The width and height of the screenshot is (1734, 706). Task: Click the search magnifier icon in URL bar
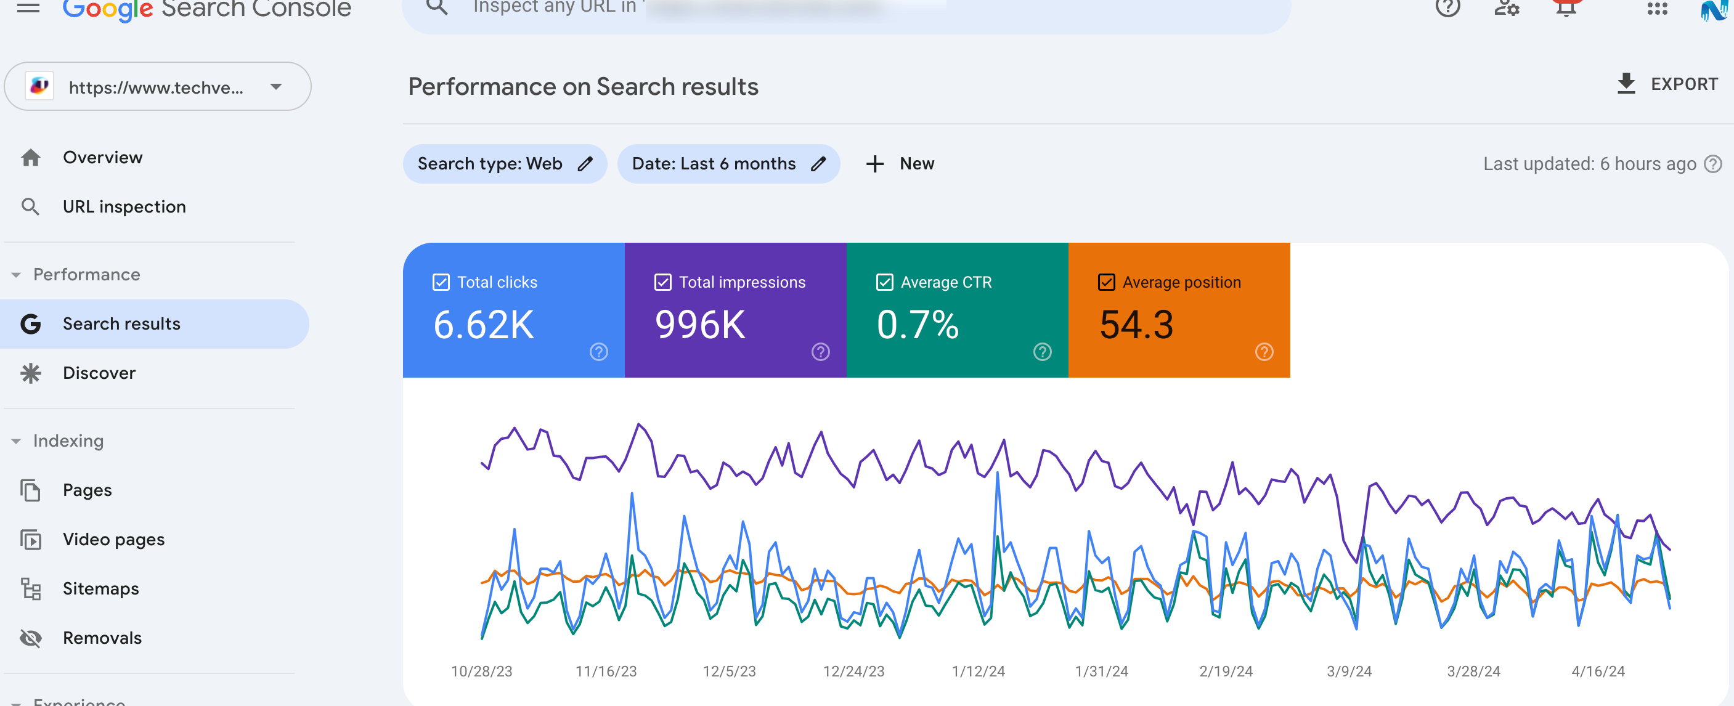[437, 7]
